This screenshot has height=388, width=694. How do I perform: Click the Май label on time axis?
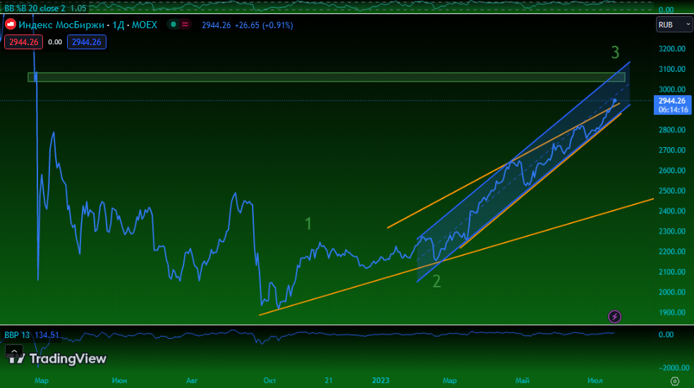click(523, 380)
